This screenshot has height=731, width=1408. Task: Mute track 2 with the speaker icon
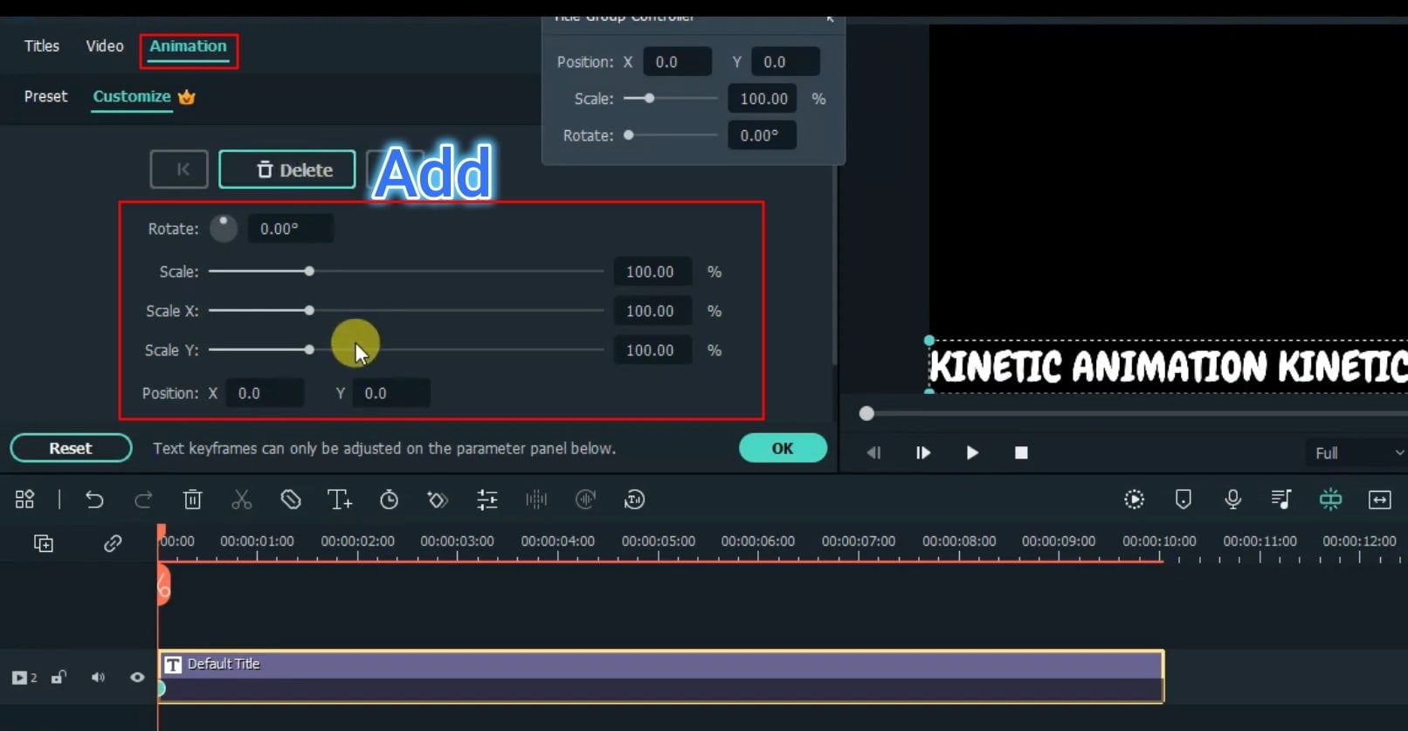(x=98, y=678)
